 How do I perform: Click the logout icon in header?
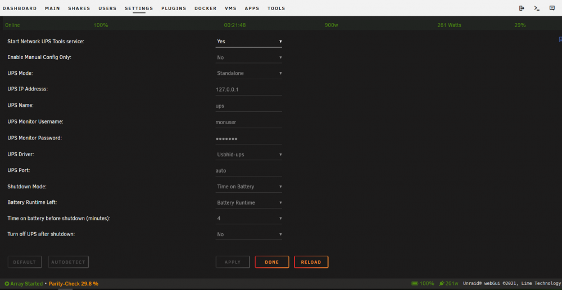[x=522, y=8]
